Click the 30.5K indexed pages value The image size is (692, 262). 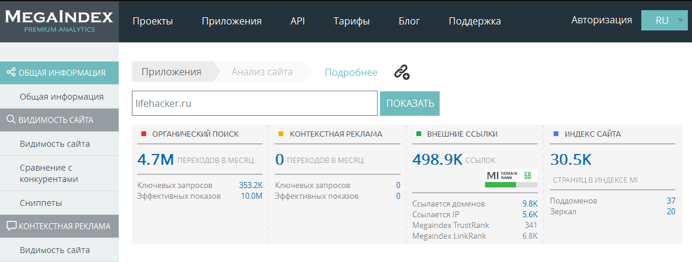[x=571, y=159]
